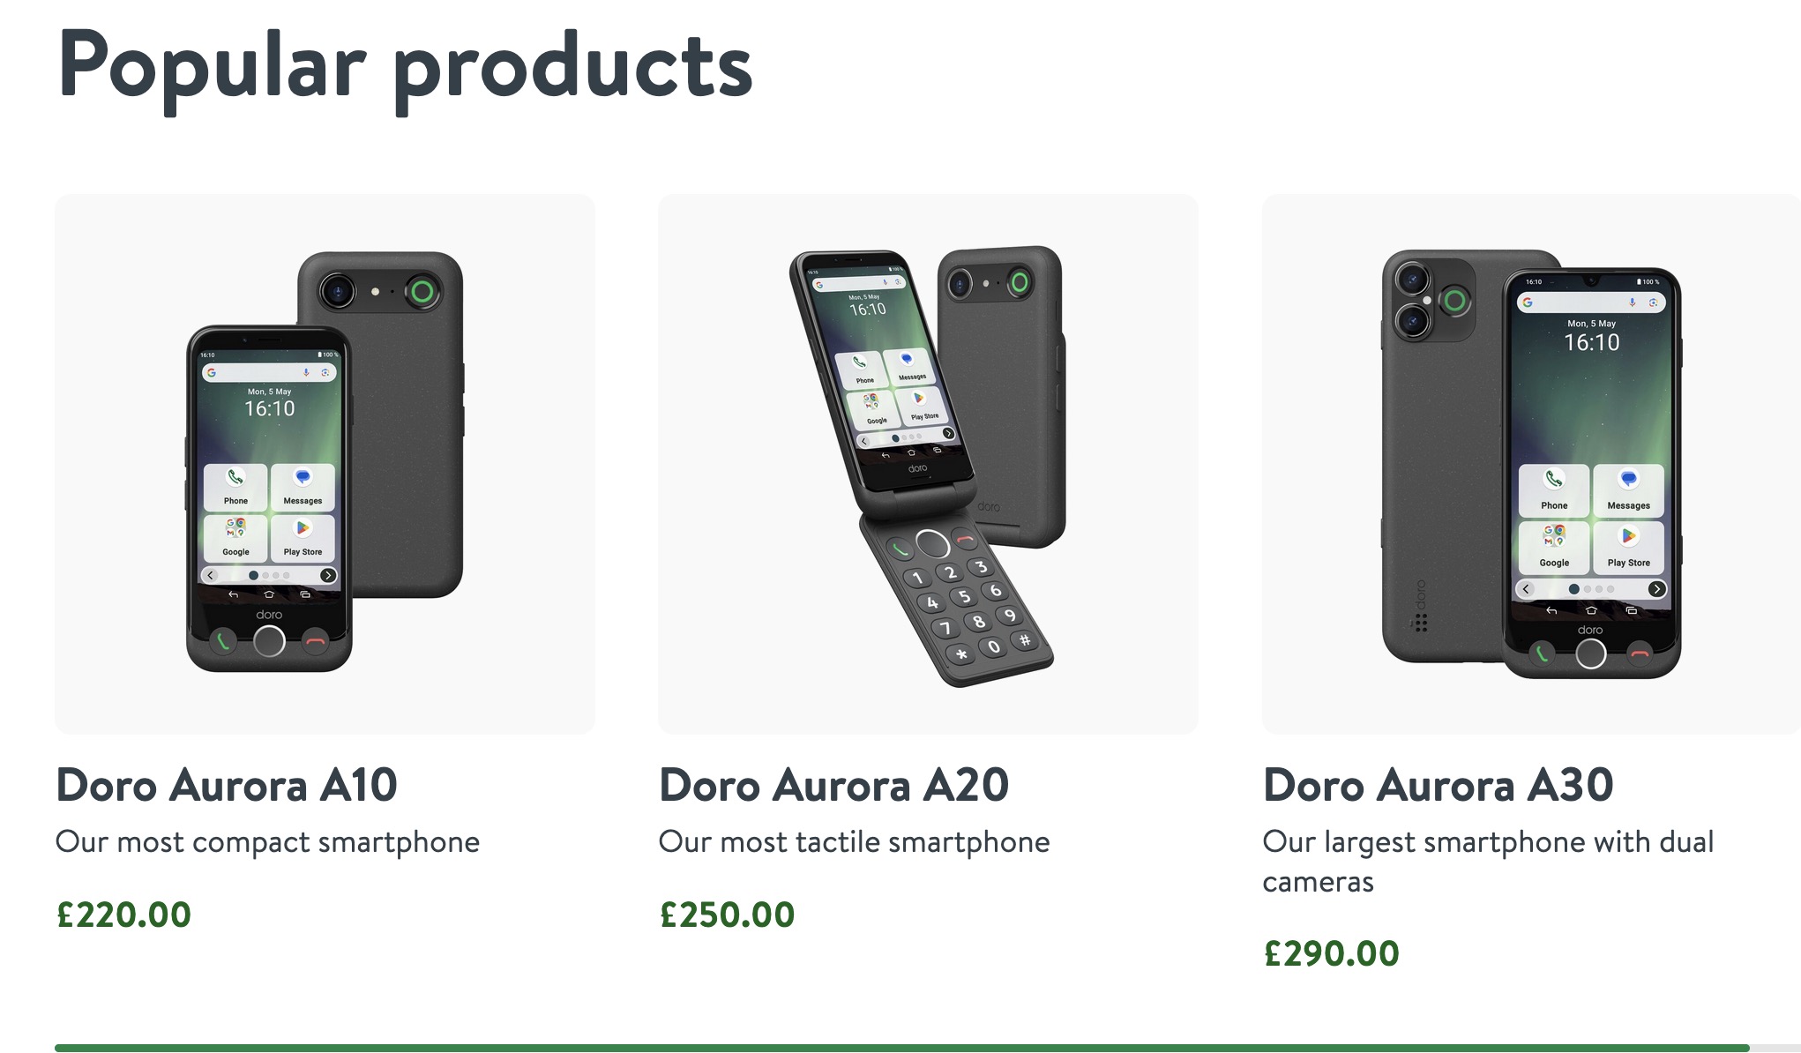
Task: Click the green assistance button on A10 back
Action: 422,291
